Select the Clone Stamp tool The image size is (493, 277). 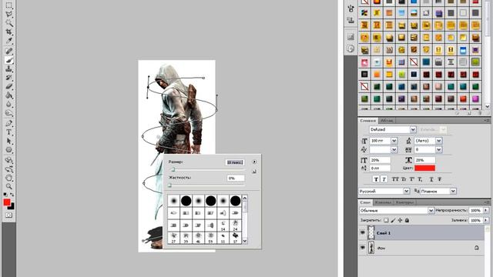click(8, 68)
